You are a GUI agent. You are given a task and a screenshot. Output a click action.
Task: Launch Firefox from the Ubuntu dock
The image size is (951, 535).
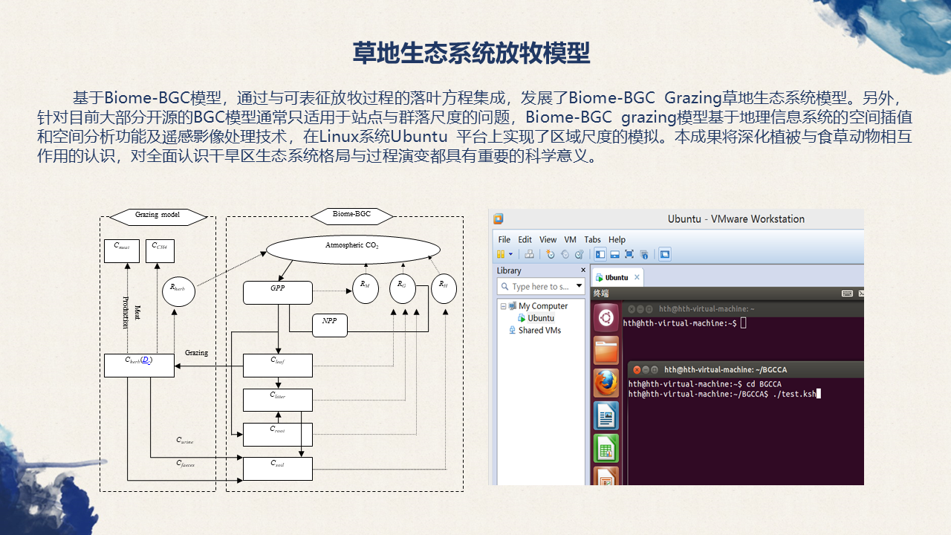coord(606,383)
